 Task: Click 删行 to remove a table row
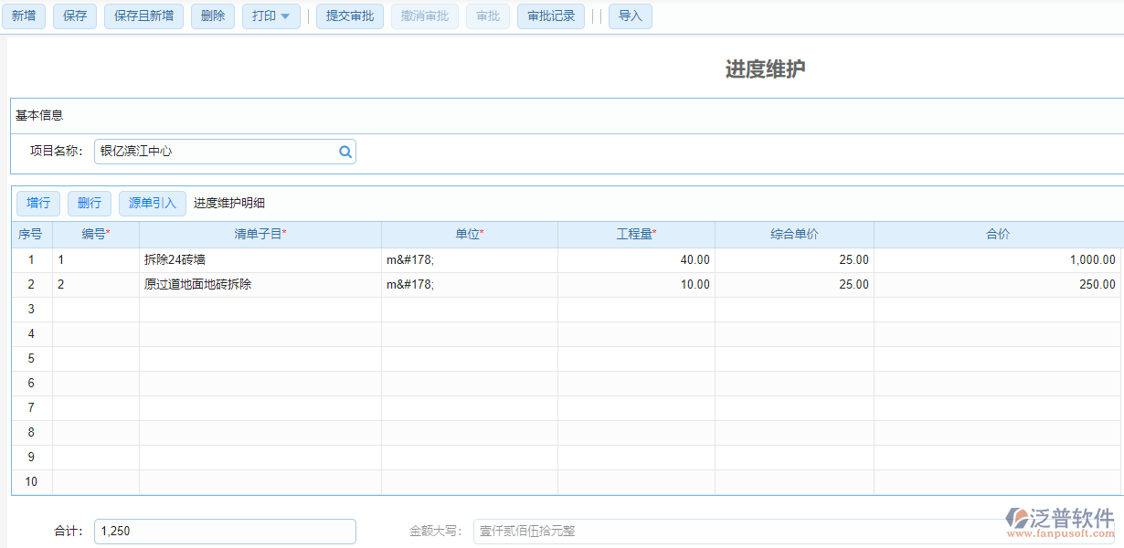click(x=89, y=203)
